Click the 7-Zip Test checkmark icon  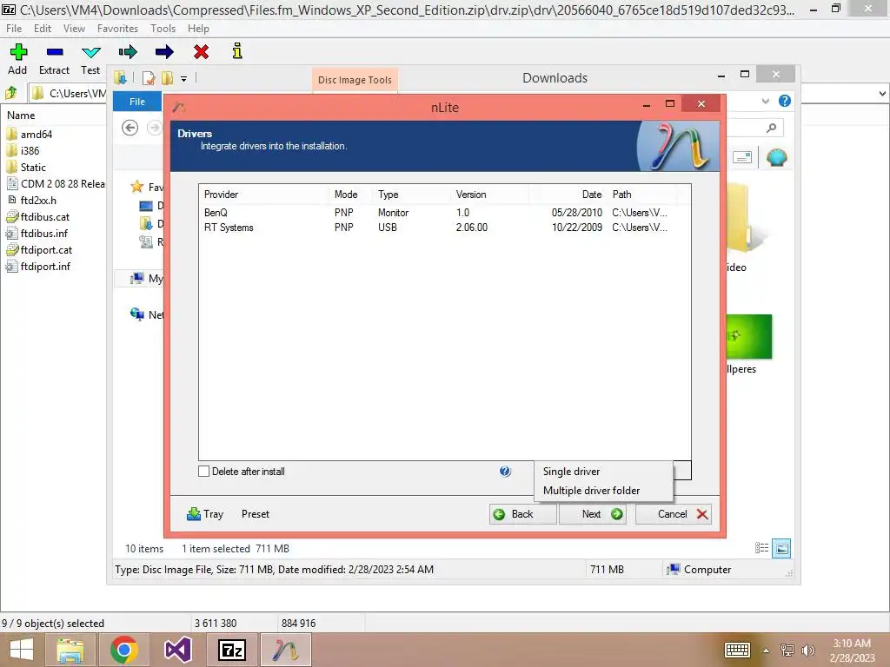[90, 53]
